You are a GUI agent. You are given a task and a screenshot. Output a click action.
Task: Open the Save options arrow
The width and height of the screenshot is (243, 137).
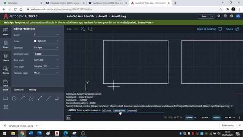(212, 16)
